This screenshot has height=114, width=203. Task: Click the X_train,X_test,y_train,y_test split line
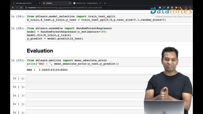pyautogui.click(x=96, y=20)
